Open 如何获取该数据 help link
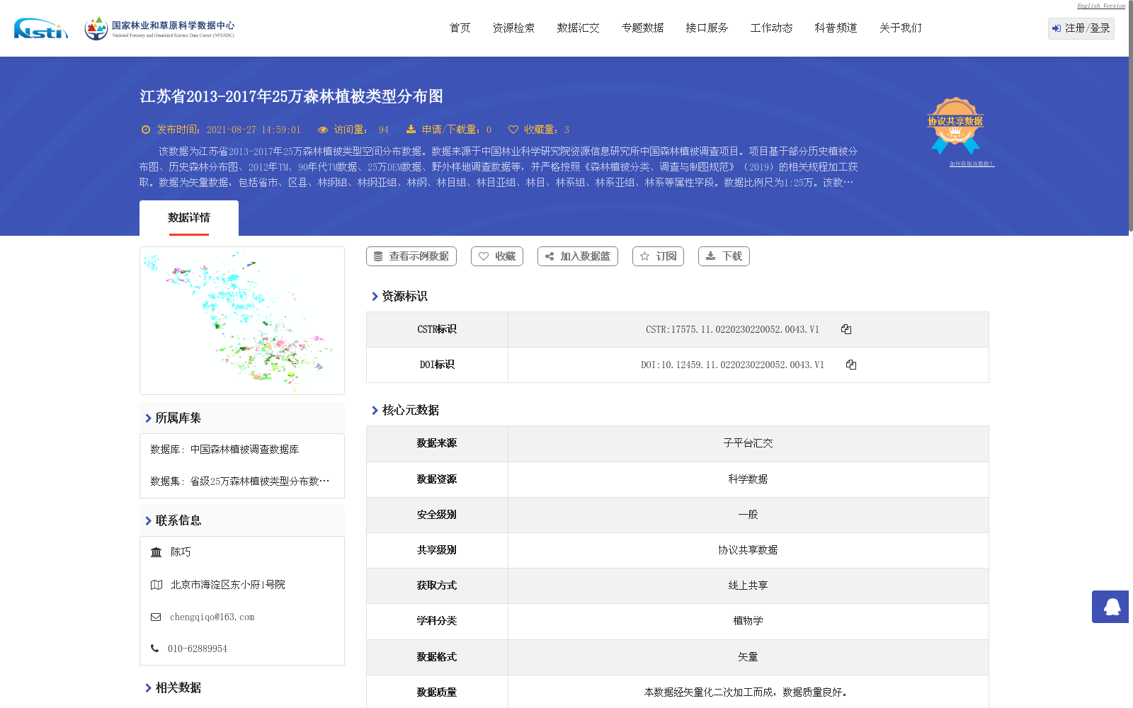Viewport: 1133px width, 708px height. click(972, 164)
